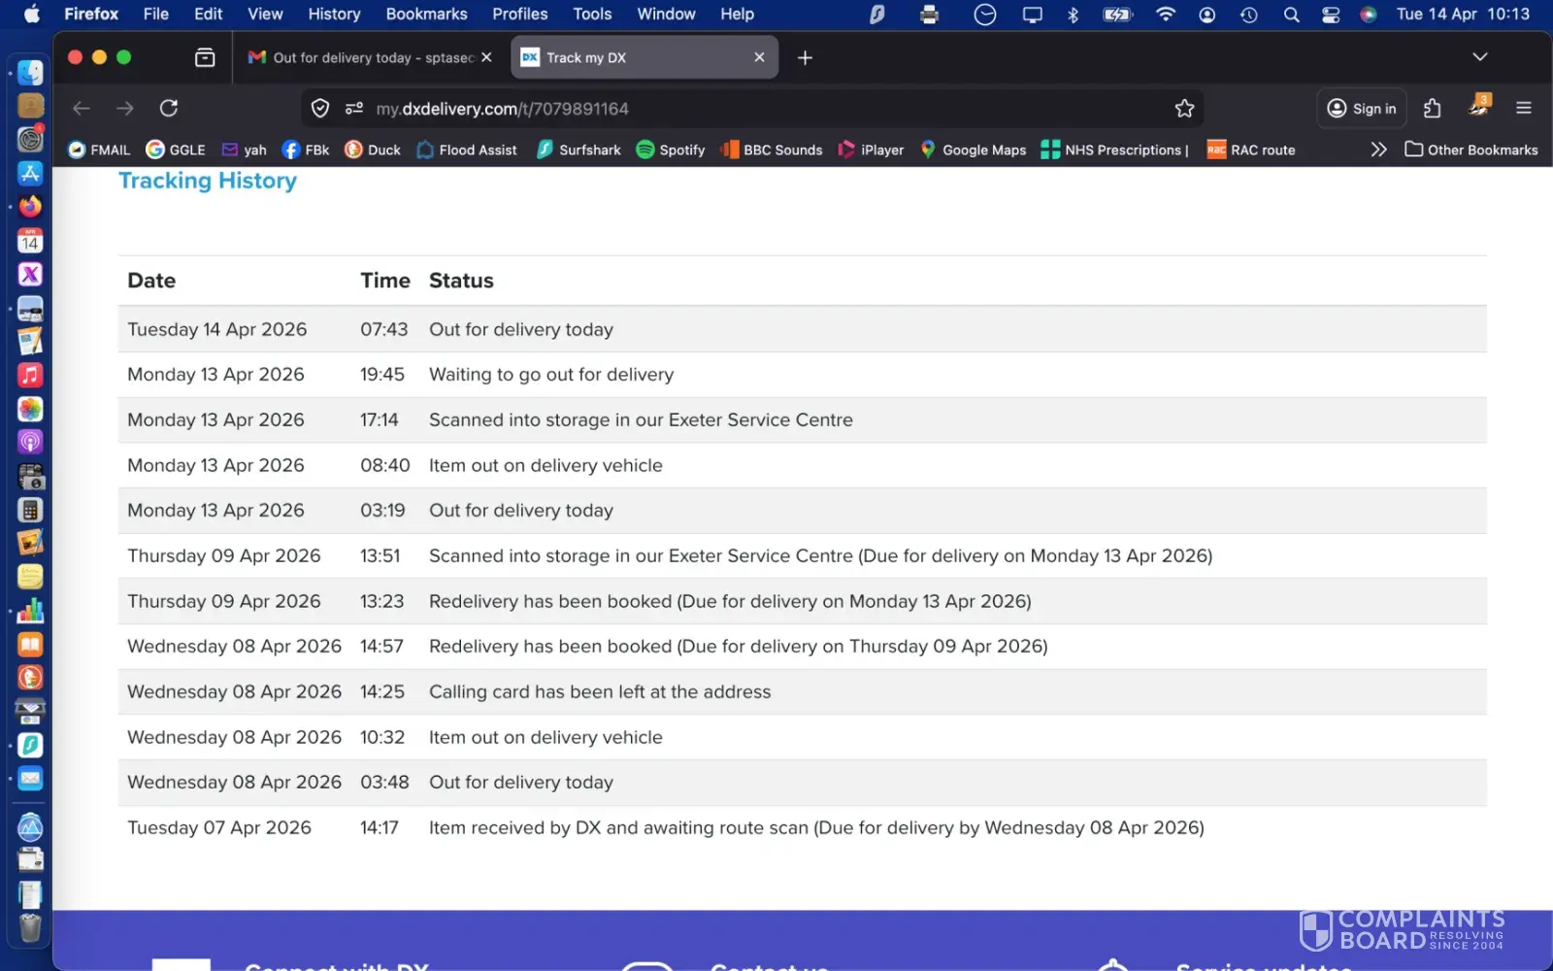Click the tracking protection shield icon
Viewport: 1553px width, 971px height.
click(x=320, y=109)
